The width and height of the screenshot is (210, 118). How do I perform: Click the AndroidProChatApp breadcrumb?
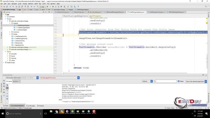[8, 10]
